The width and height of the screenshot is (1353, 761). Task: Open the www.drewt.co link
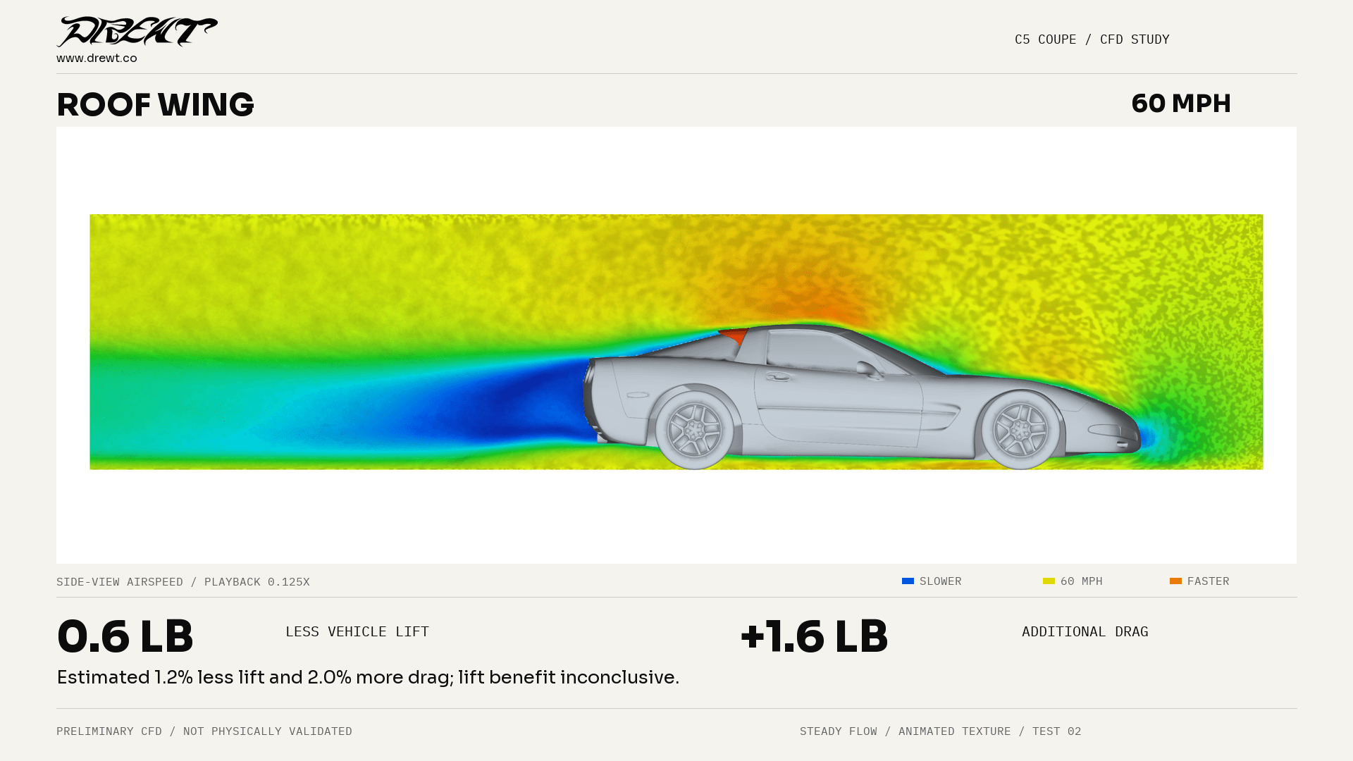click(x=97, y=58)
